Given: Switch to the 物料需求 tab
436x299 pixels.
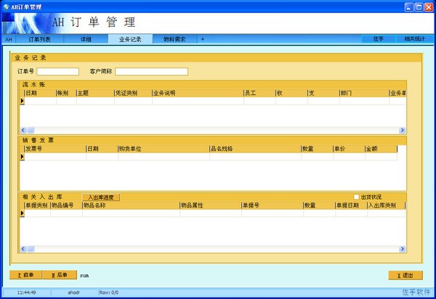Looking at the screenshot, I should [174, 39].
